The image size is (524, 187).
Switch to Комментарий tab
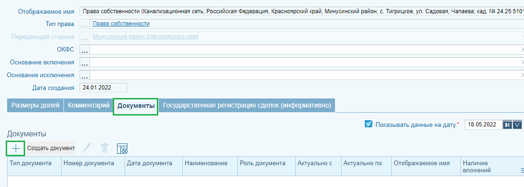pyautogui.click(x=89, y=105)
